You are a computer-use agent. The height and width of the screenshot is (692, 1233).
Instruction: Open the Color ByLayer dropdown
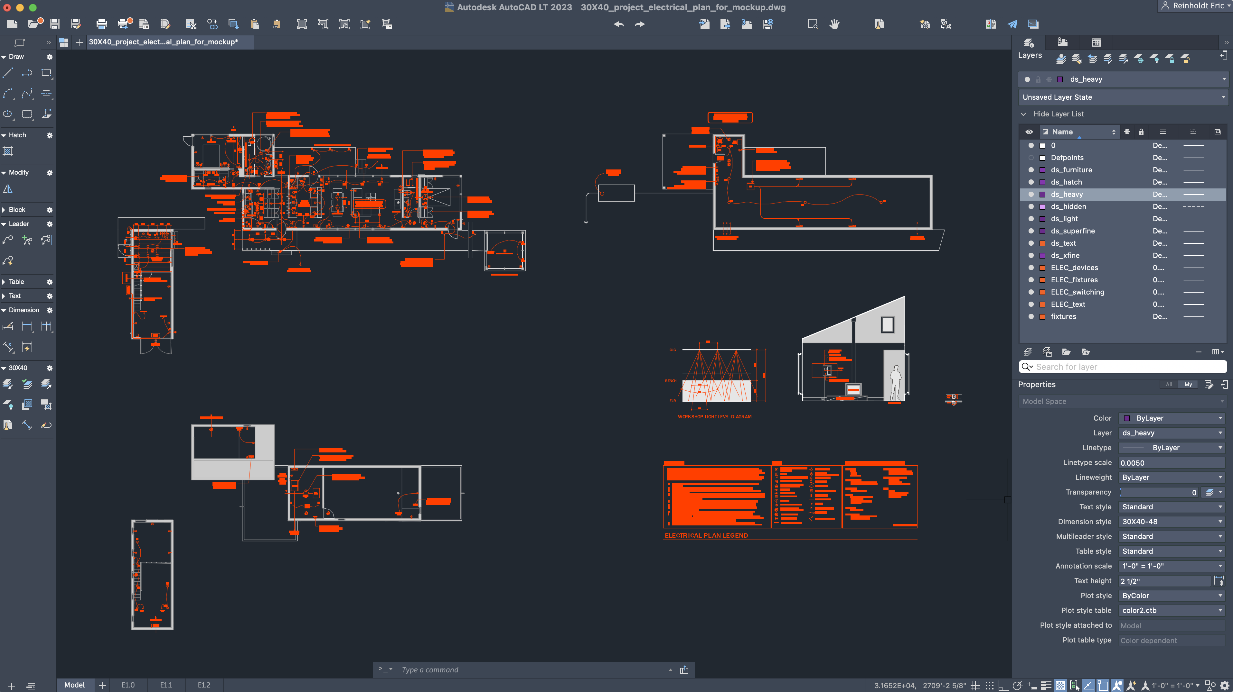(1171, 418)
